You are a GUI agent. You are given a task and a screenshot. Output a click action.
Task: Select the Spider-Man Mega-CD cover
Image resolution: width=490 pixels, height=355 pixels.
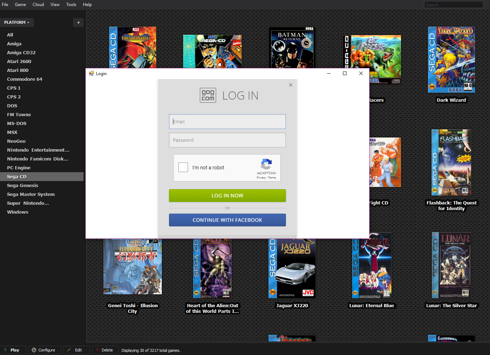tap(212, 51)
